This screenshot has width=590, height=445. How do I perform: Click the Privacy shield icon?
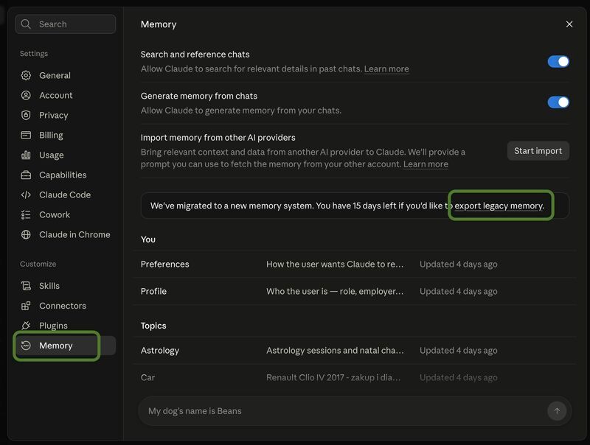26,115
